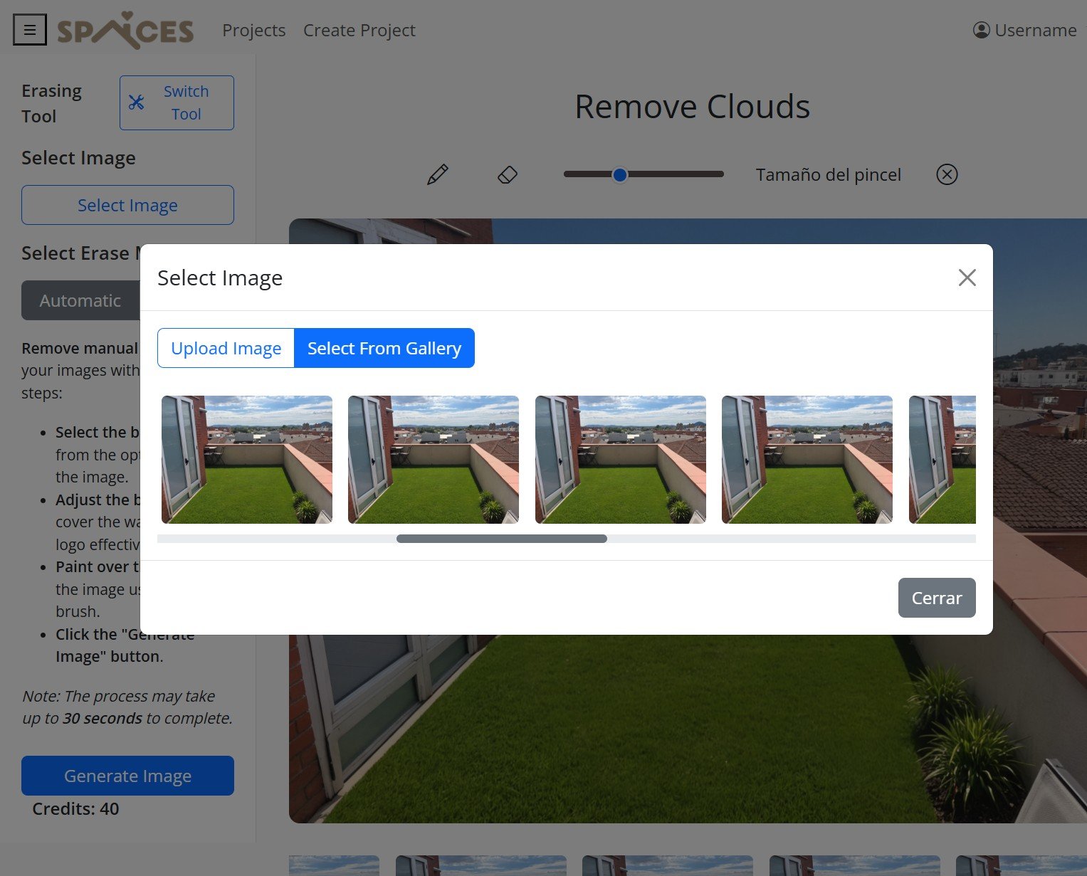Viewport: 1087px width, 876px height.
Task: Click the Generate Image button
Action: tap(127, 776)
